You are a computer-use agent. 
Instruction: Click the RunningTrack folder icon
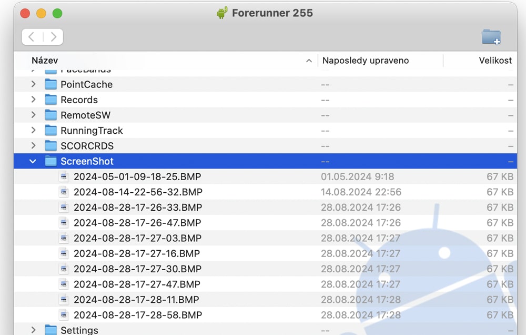50,131
